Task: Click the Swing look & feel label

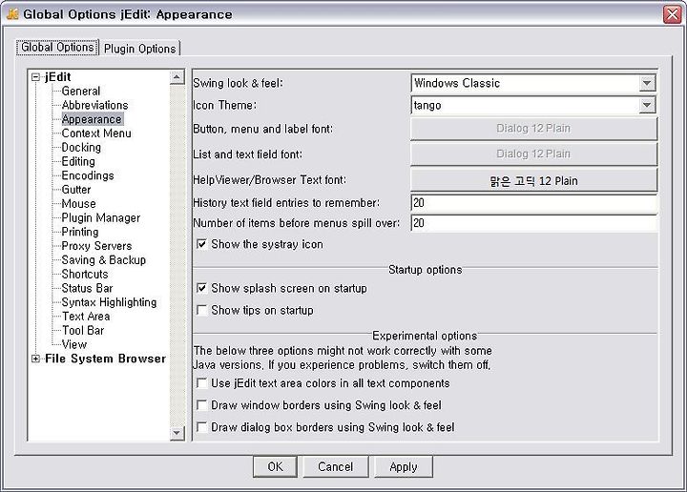Action: tap(238, 83)
